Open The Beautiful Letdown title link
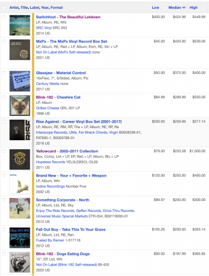This screenshot has height=276, width=209. point(80,17)
